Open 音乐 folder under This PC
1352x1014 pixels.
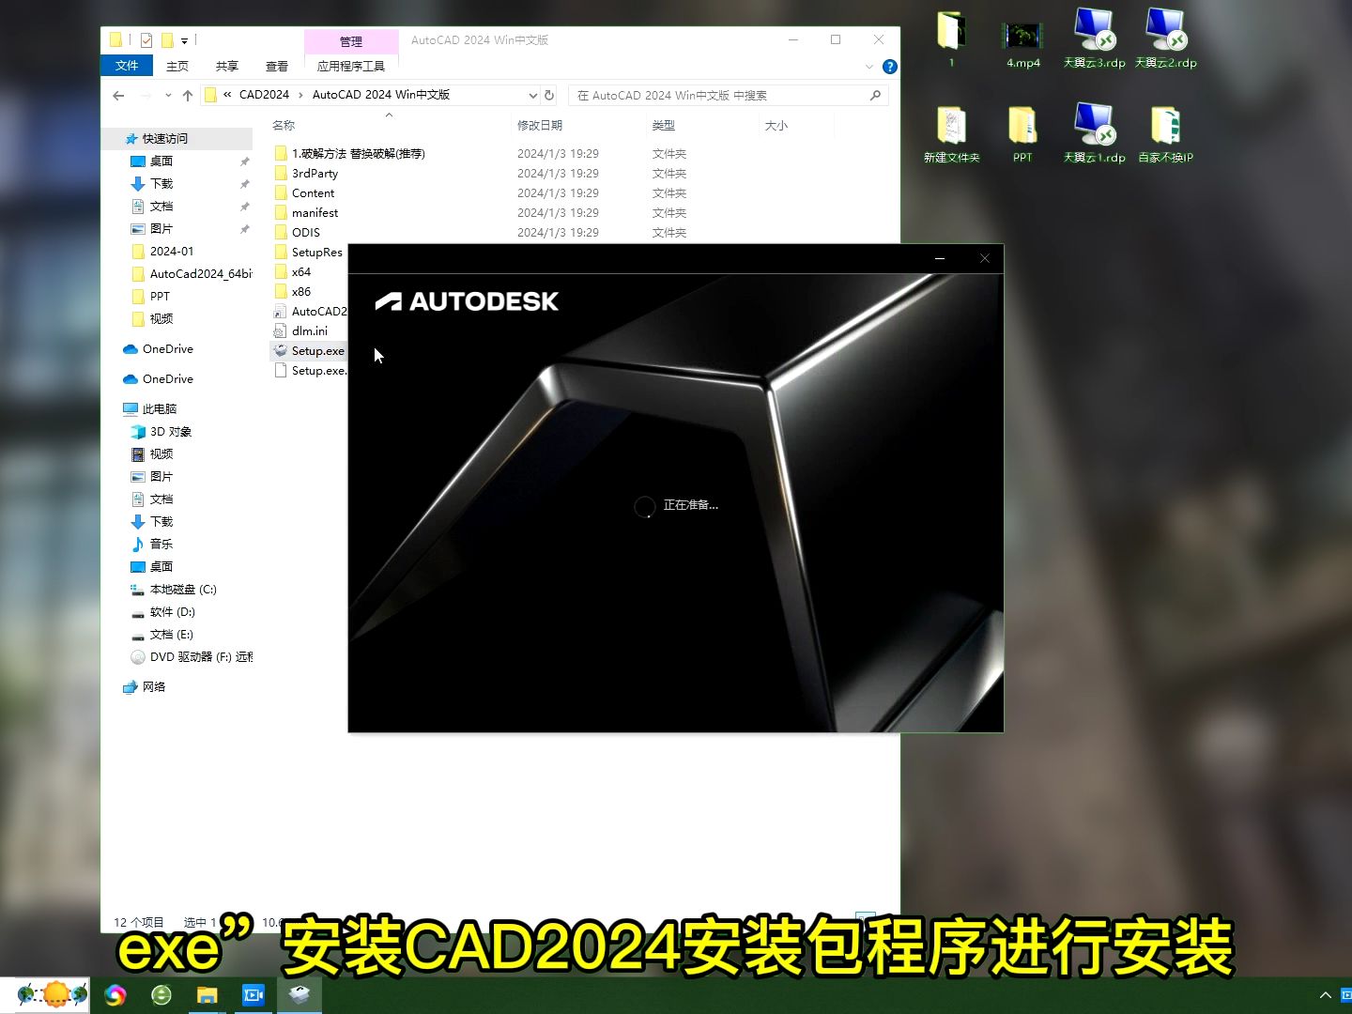point(161,544)
